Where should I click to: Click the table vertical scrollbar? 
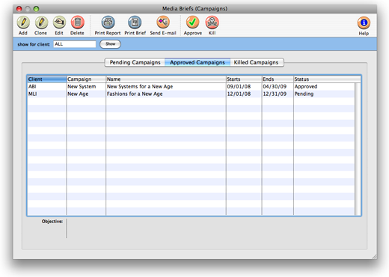pyautogui.click(x=358, y=149)
